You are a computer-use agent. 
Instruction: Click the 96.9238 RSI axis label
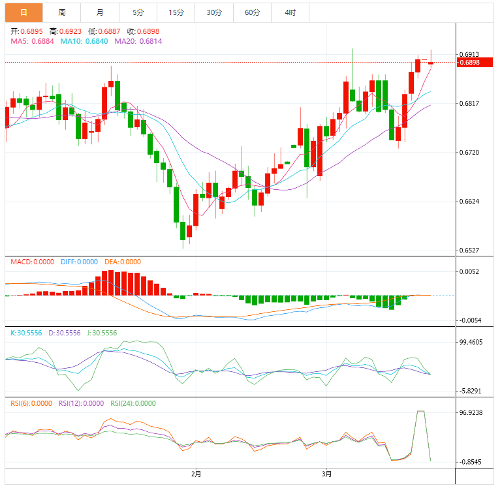coord(471,412)
